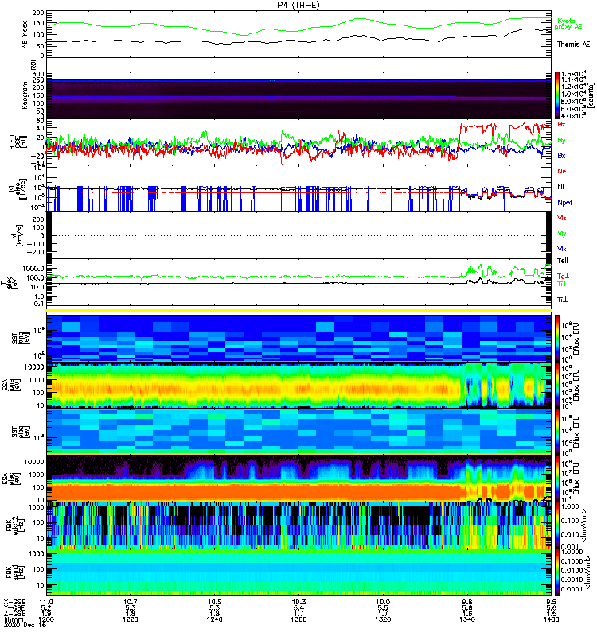Click the 1340 time tick label
597x636 pixels.
(467, 619)
